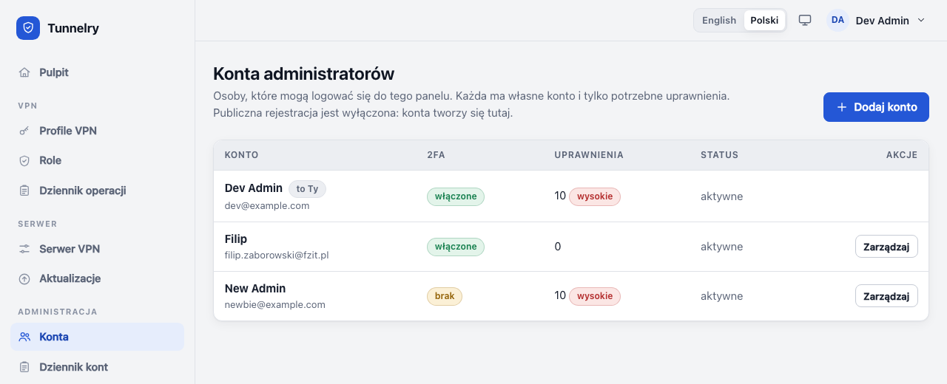Click Filip's permissions count 0
This screenshot has height=384, width=947.
558,247
